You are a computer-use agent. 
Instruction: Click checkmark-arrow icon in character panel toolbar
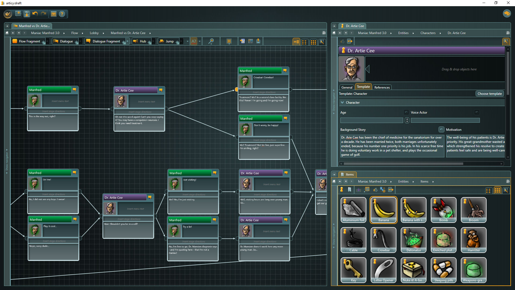pos(350,41)
